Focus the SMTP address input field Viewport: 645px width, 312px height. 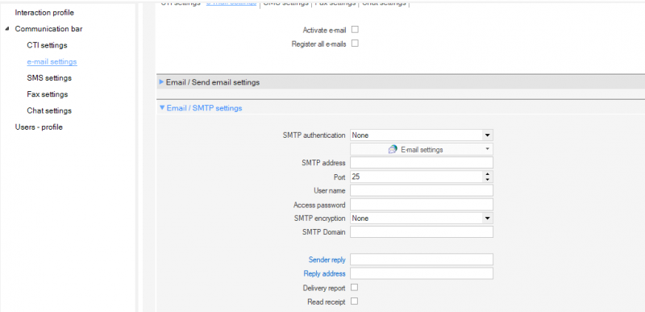pyautogui.click(x=421, y=163)
